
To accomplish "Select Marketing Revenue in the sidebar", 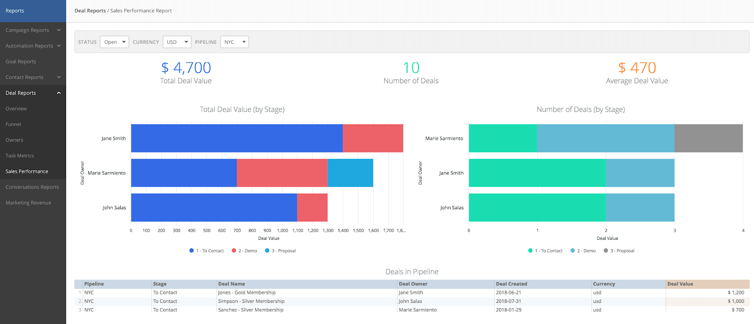I will click(x=28, y=203).
